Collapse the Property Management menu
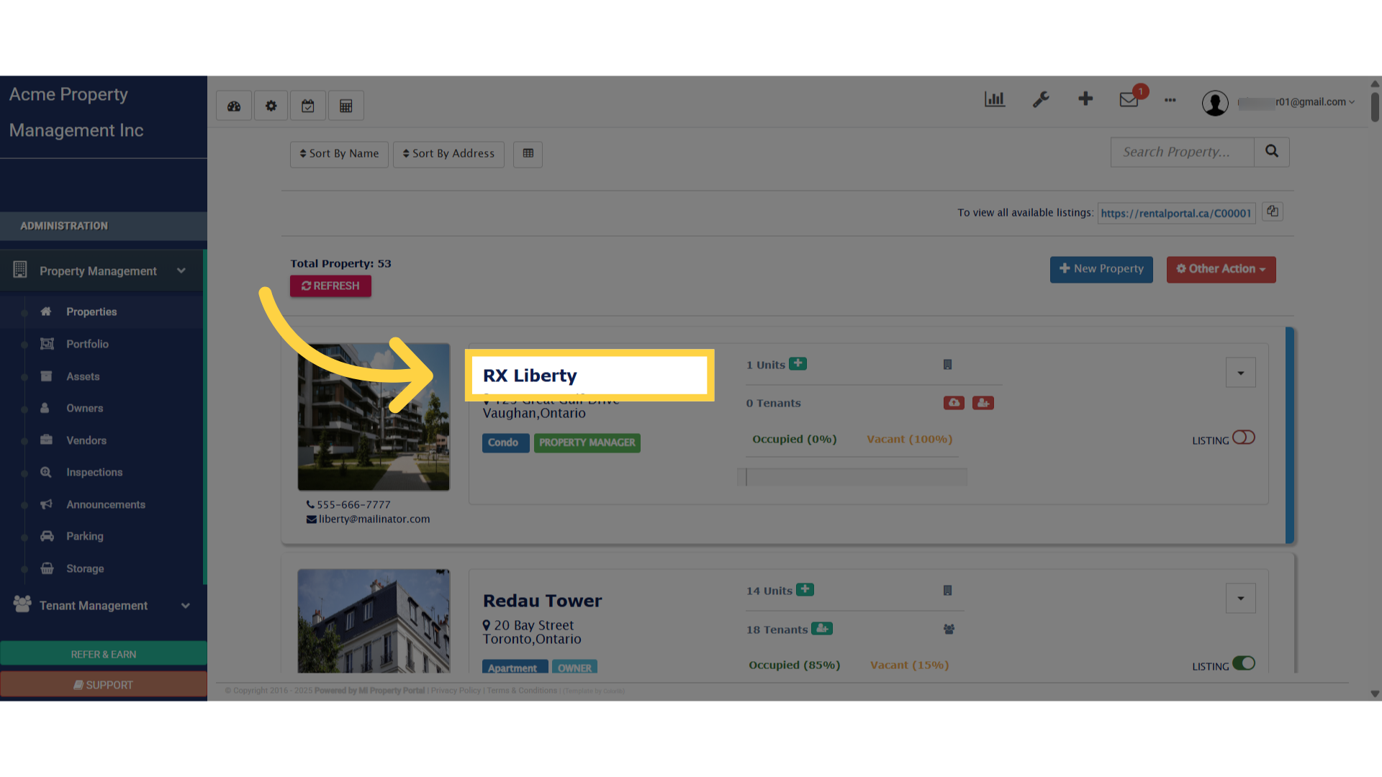The width and height of the screenshot is (1382, 777). click(x=101, y=271)
